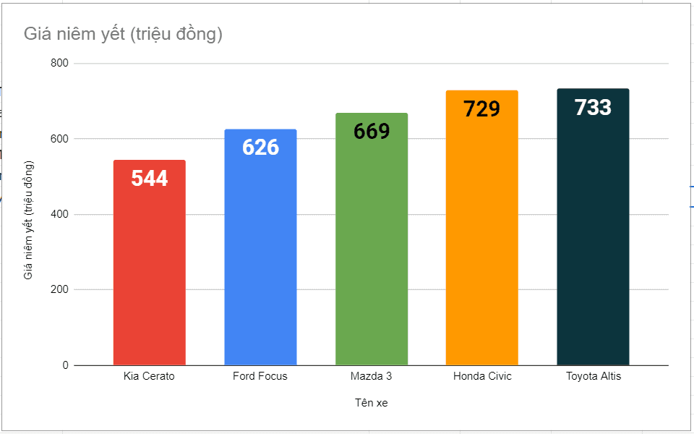This screenshot has width=694, height=434.
Task: Click the 544 data label
Action: [150, 179]
